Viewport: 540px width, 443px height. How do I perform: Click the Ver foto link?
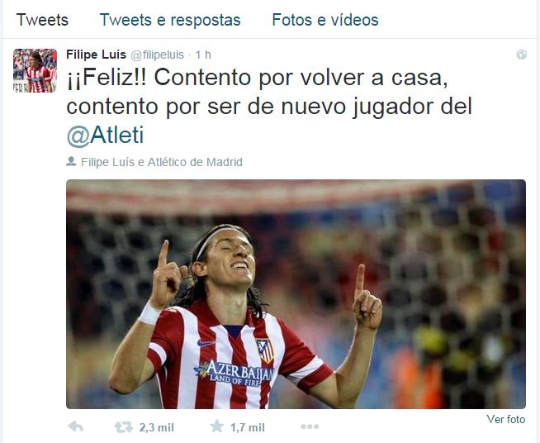coord(506,419)
